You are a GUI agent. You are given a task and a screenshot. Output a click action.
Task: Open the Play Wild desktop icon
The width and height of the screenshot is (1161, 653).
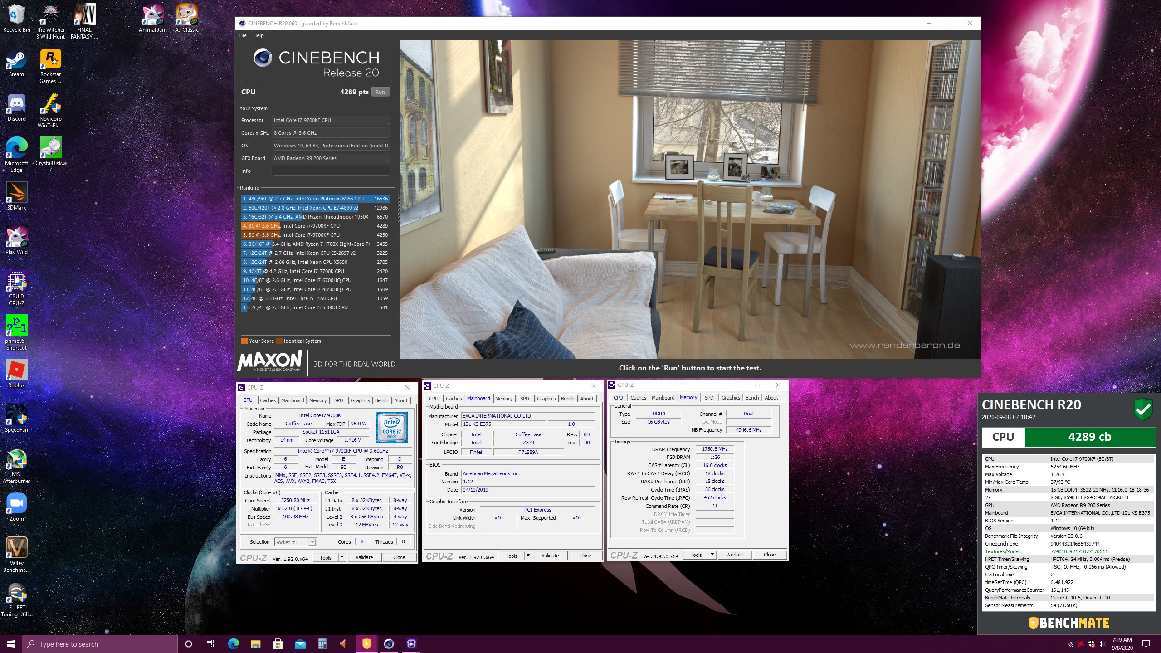click(16, 240)
